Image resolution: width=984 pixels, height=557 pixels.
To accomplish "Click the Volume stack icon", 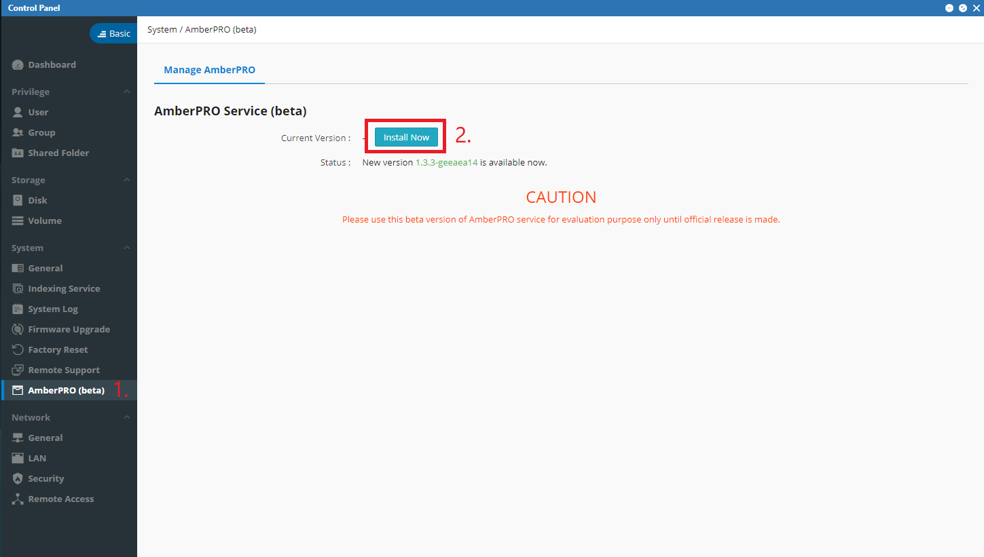I will click(x=18, y=221).
